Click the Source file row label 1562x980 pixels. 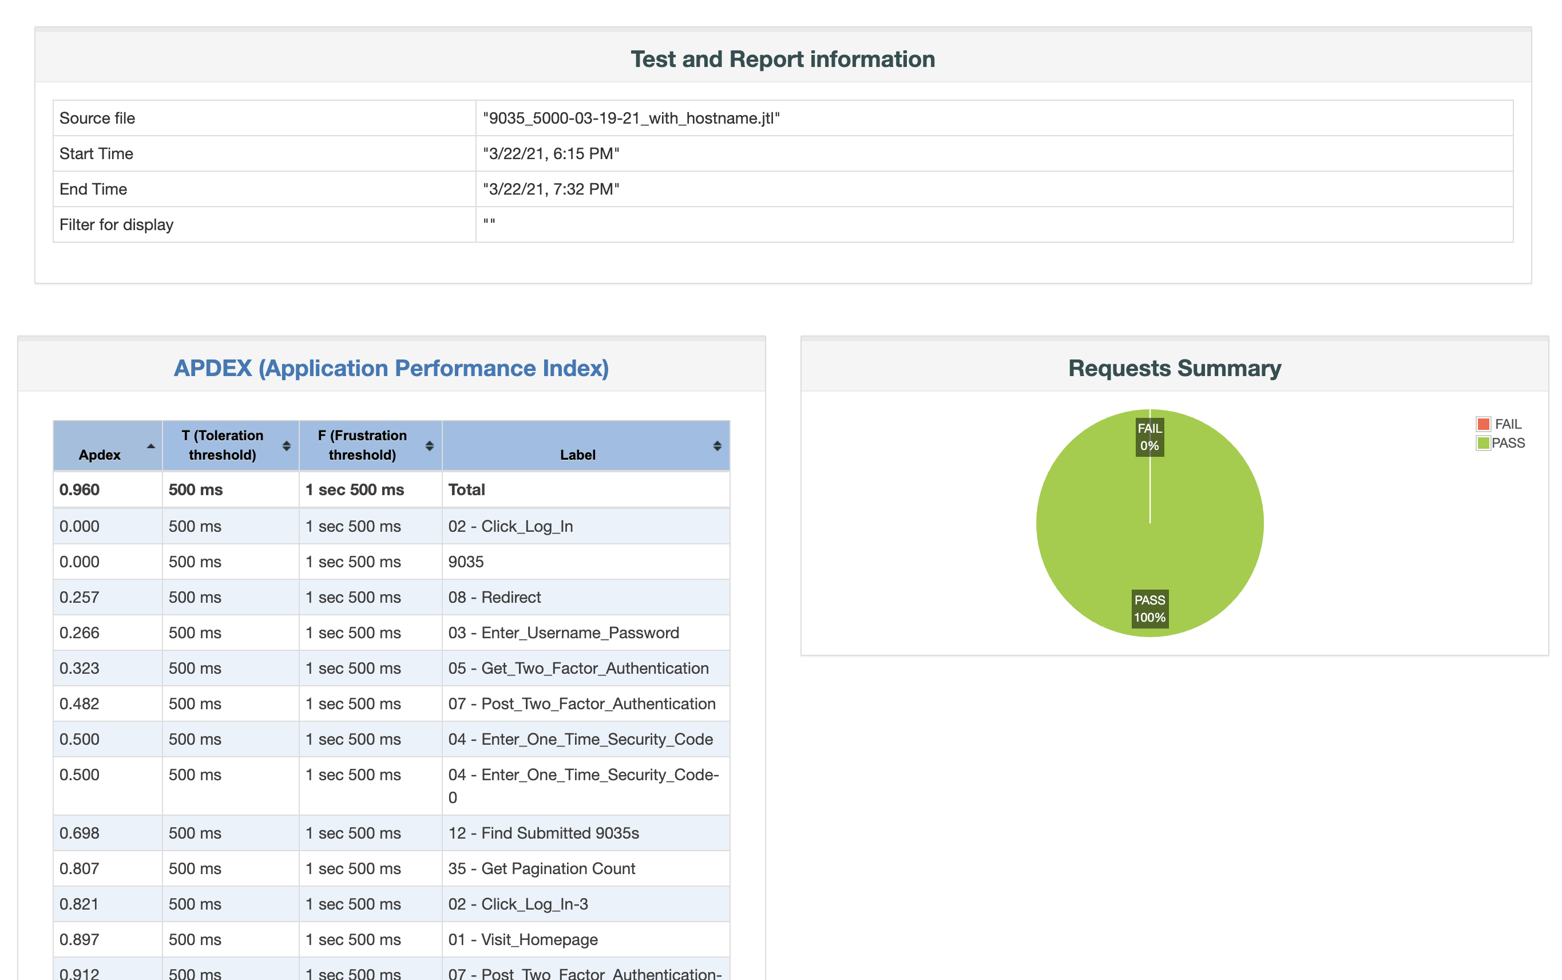97,118
